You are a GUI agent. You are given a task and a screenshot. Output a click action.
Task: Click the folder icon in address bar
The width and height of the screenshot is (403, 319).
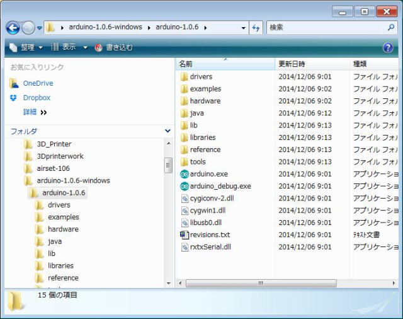[x=50, y=27]
